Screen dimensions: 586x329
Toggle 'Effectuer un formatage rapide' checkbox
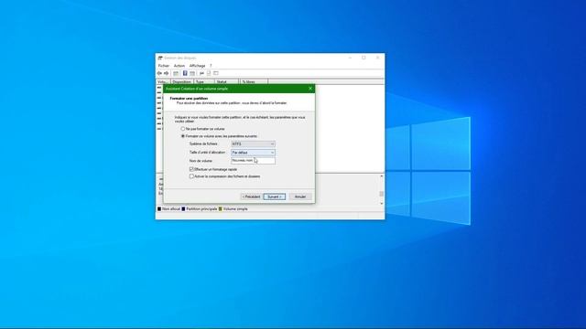click(x=191, y=169)
